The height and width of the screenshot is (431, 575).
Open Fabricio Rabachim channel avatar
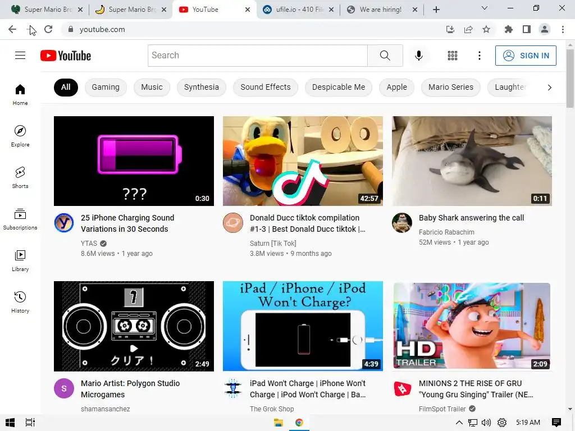point(402,222)
